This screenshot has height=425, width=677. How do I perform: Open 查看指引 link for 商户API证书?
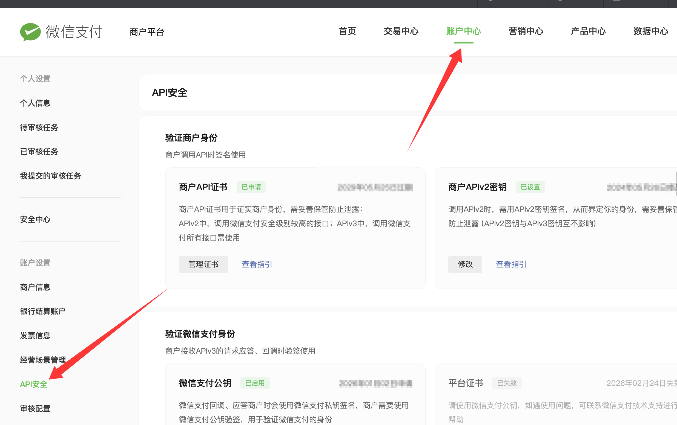pos(257,264)
